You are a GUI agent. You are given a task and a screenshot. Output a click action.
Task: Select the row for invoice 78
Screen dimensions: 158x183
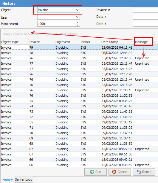(x=79, y=53)
